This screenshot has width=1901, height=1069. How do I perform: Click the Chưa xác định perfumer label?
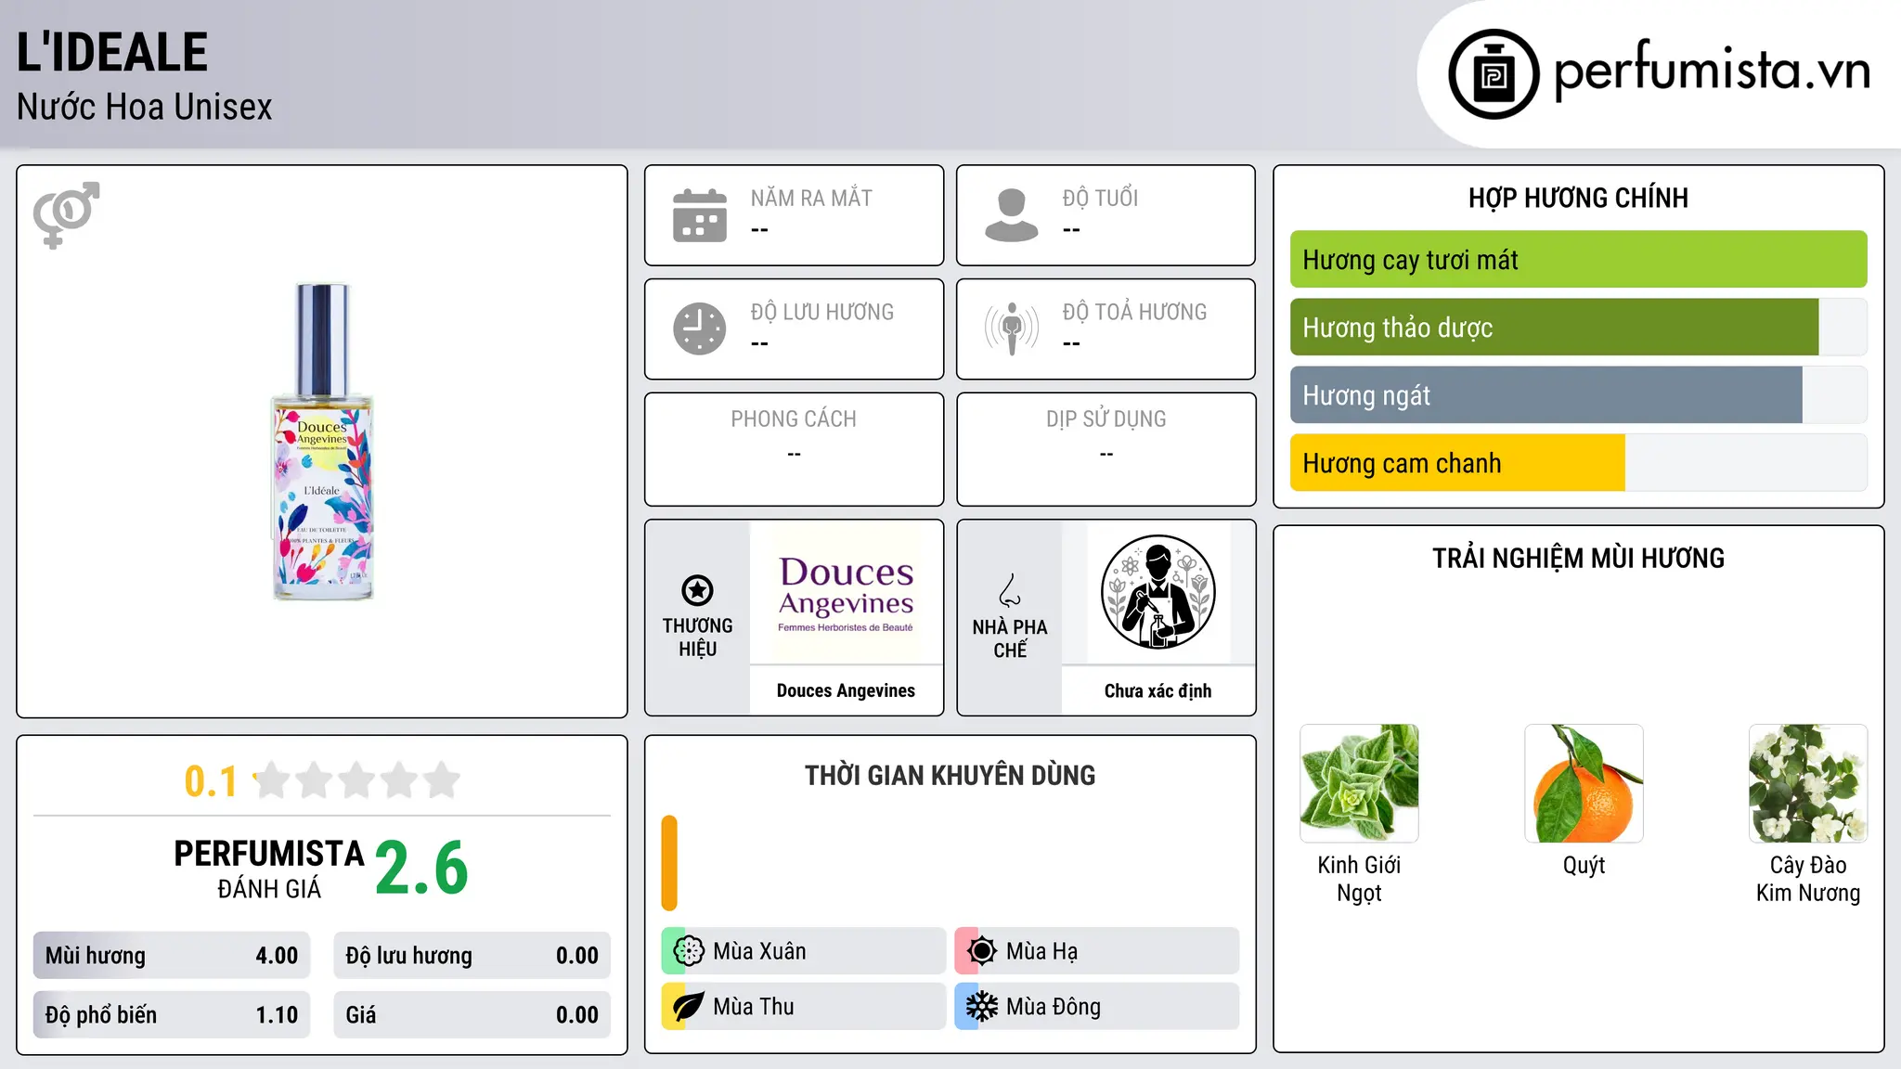click(1157, 690)
